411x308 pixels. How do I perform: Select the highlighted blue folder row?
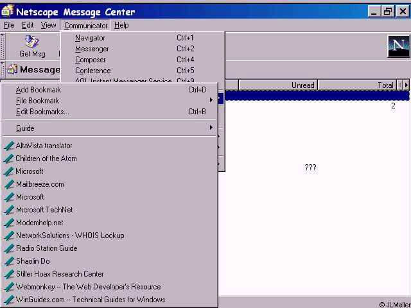[x=317, y=96]
